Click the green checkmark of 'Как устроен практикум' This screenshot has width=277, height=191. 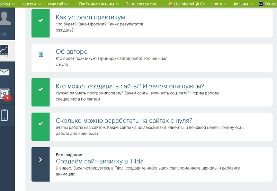coord(41,20)
